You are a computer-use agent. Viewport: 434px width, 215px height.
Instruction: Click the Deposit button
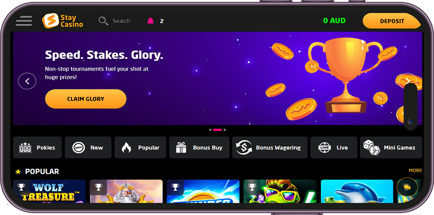click(392, 21)
